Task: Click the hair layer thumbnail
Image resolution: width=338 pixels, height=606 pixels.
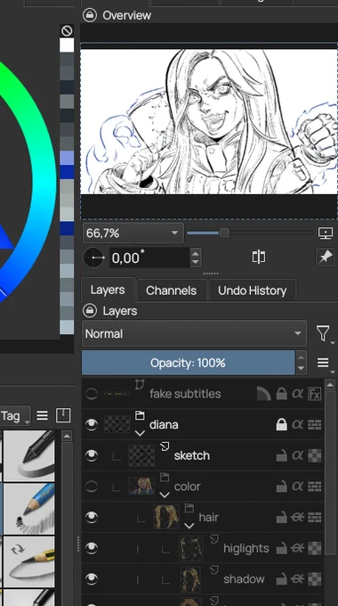Action: pos(166,517)
